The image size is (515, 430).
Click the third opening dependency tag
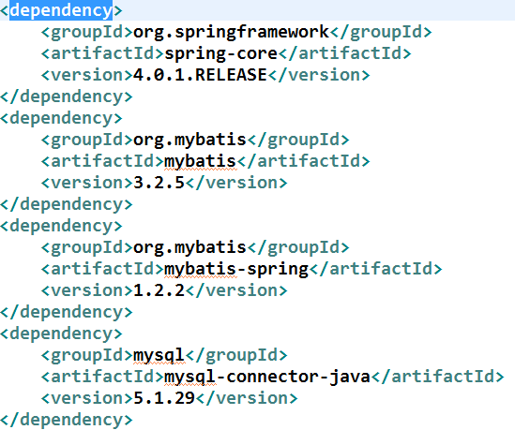coord(61,226)
